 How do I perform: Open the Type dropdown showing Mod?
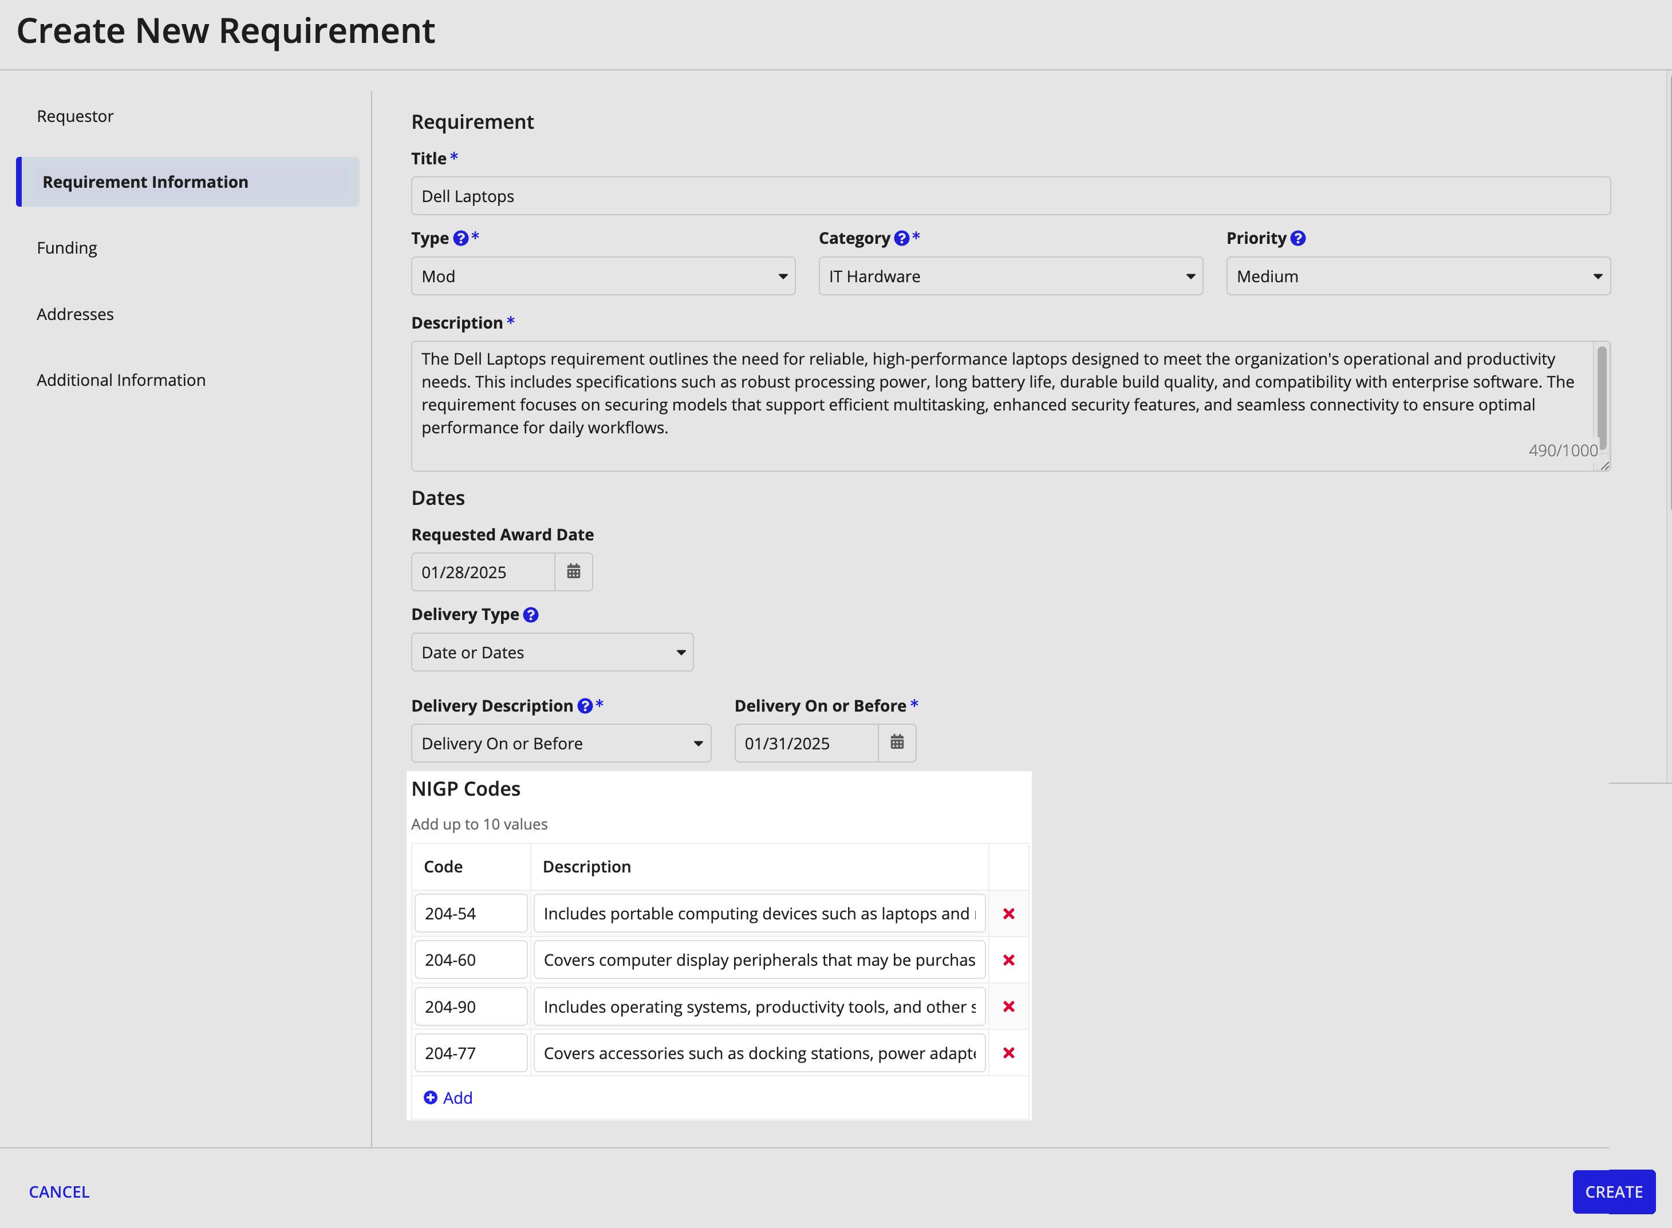pyautogui.click(x=603, y=276)
